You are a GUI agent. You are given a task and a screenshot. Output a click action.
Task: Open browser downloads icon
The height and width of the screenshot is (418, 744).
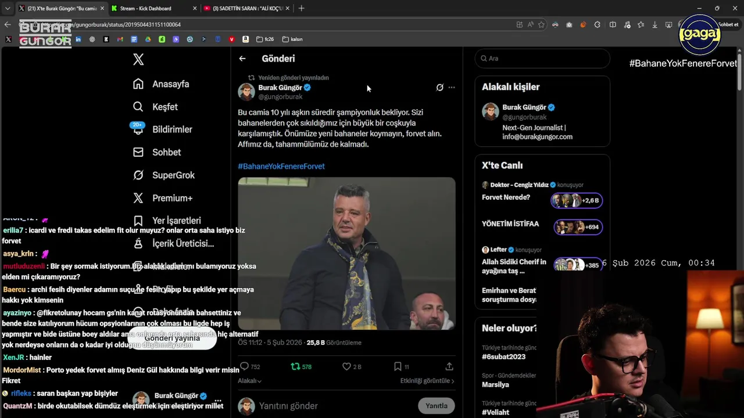click(654, 24)
